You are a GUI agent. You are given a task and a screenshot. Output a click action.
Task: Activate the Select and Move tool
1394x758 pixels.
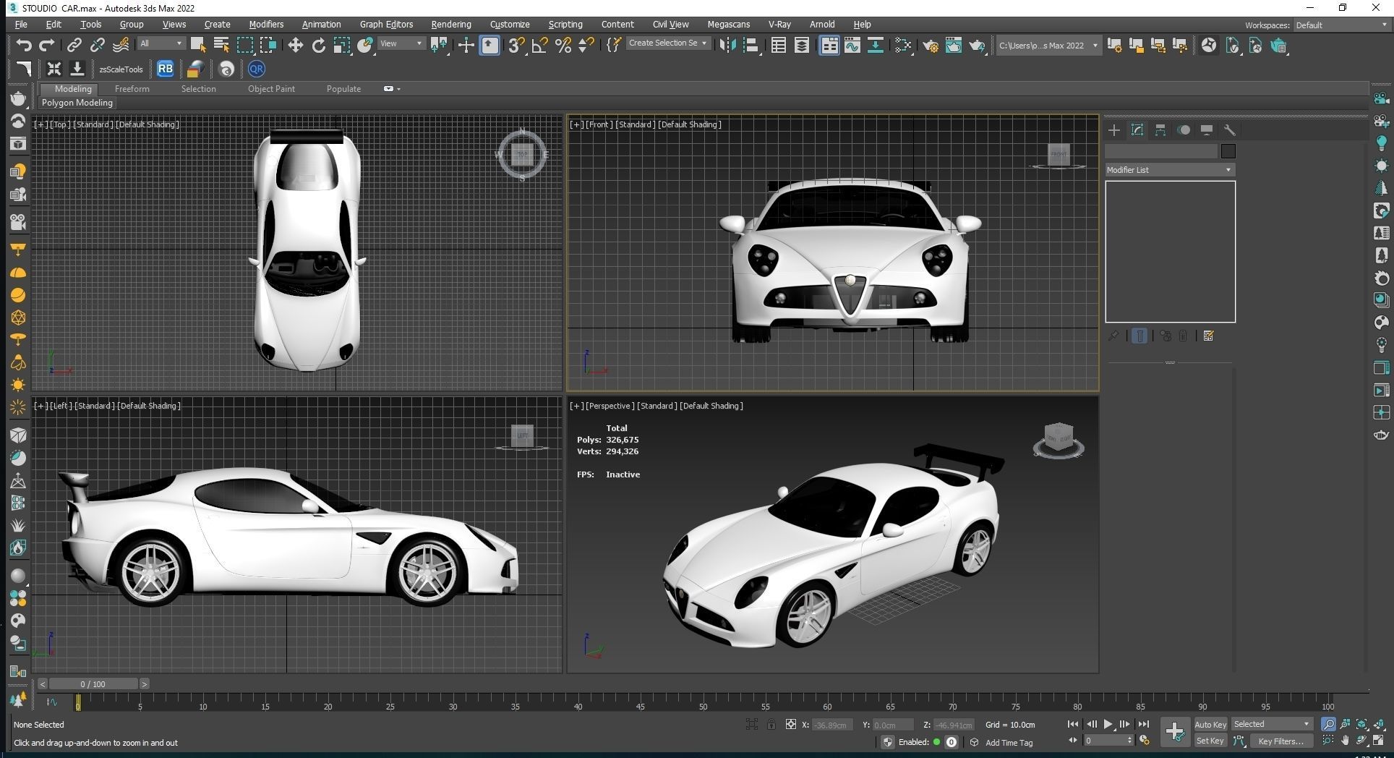tap(295, 46)
